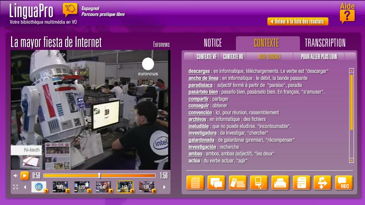This screenshot has width=365, height=205.
Task: Mute the video with the speaker icon
Action: click(x=16, y=176)
